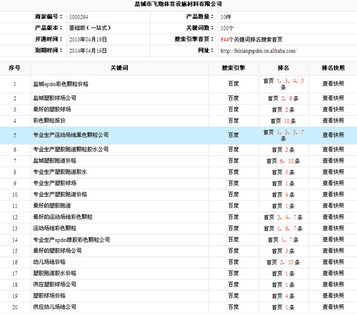Image resolution: width=357 pixels, height=316 pixels.
Task: View snapshot for 幼儿场地价格
Action: pos(333,262)
